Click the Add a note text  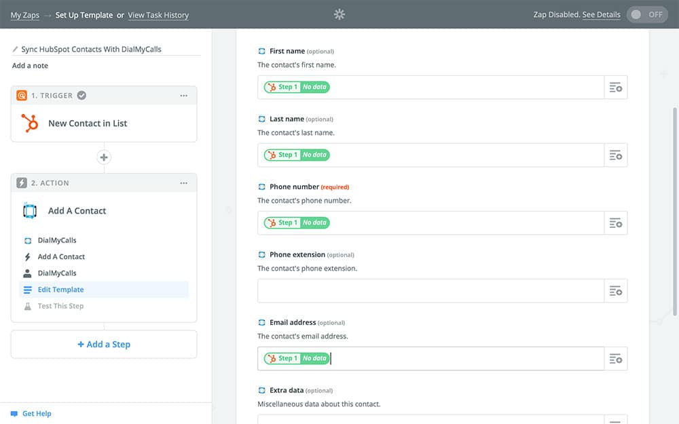[x=30, y=66]
